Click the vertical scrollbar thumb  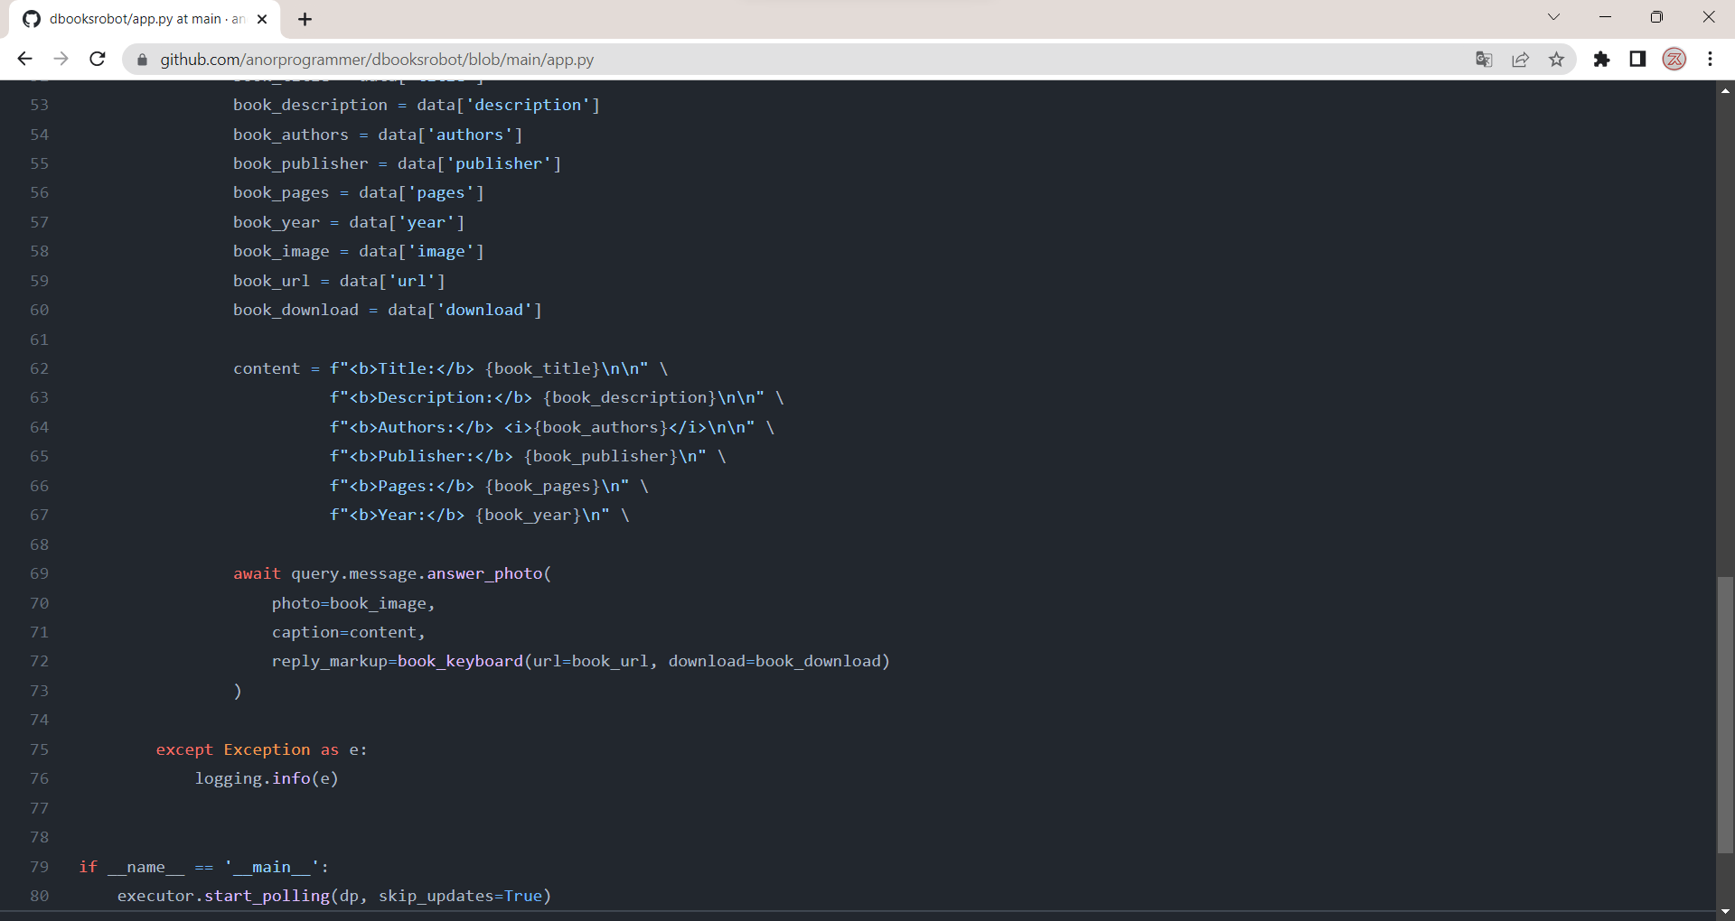[x=1725, y=714]
